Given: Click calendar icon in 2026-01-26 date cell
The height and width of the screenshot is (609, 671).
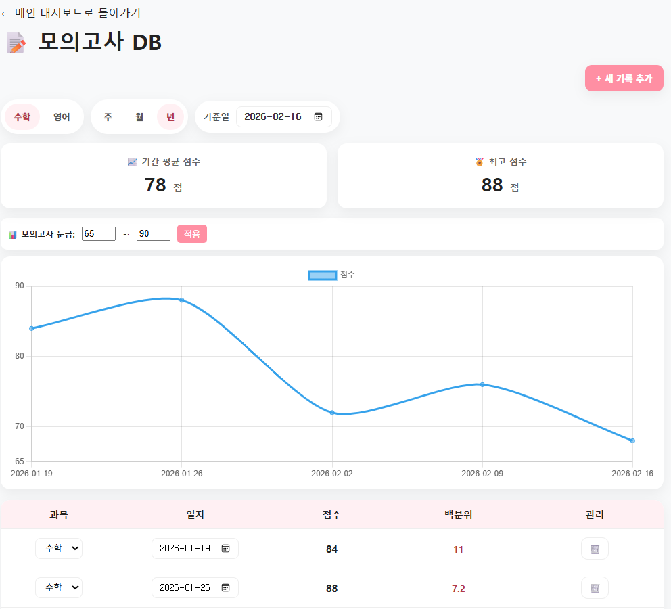Looking at the screenshot, I should pyautogui.click(x=226, y=588).
